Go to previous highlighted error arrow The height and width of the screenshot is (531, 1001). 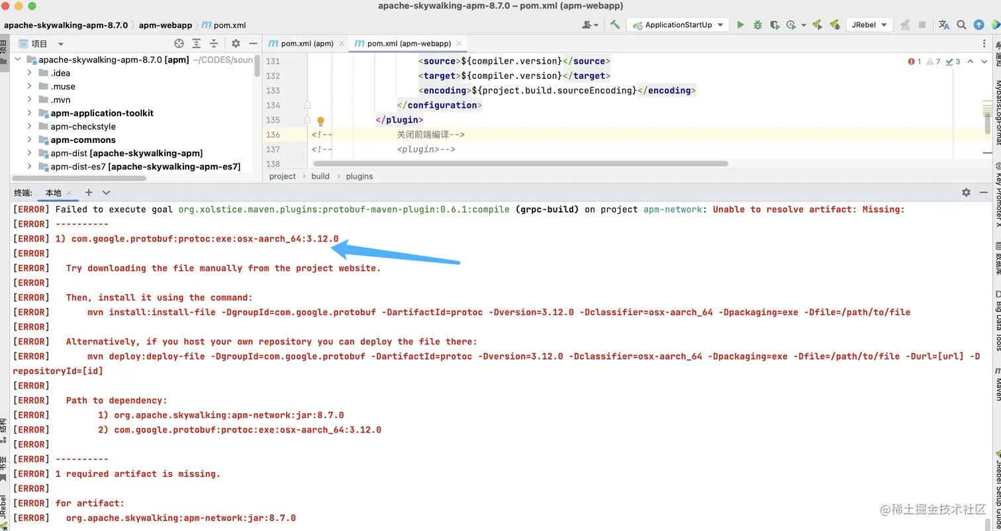970,62
